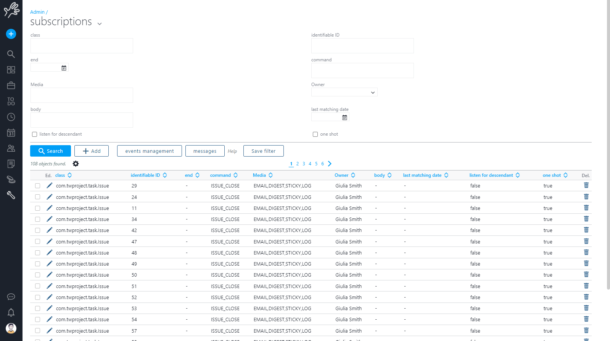Screen dimensions: 610x341
Task: Click the blue Search button
Action: (50, 151)
